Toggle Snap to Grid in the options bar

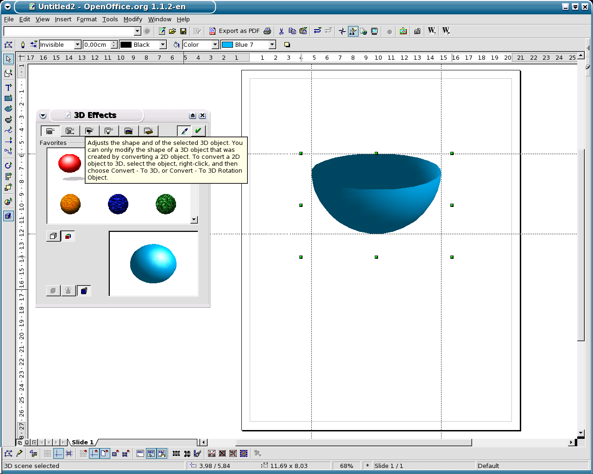point(84,453)
